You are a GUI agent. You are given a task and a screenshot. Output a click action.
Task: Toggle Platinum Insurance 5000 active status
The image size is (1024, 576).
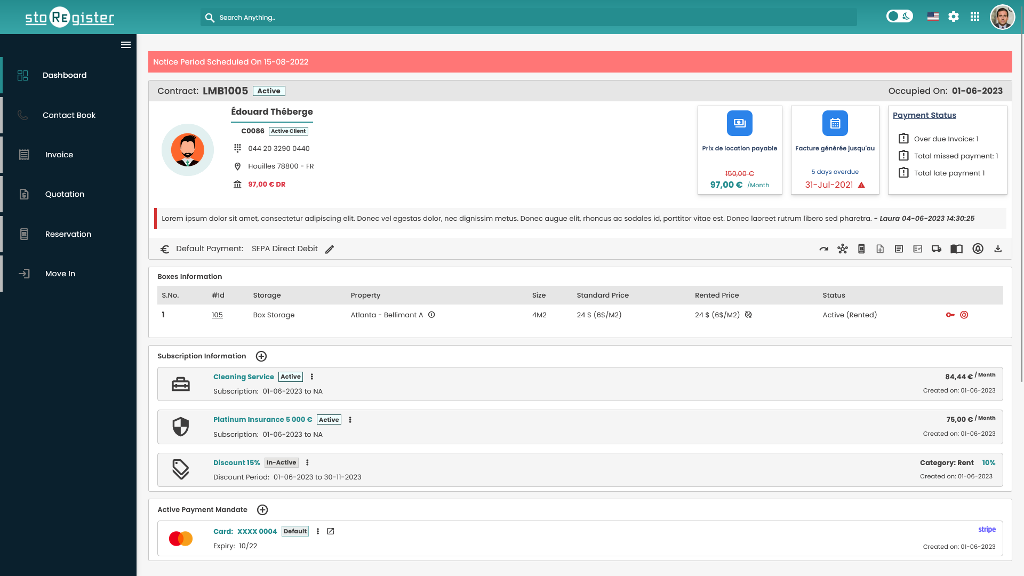[329, 419]
